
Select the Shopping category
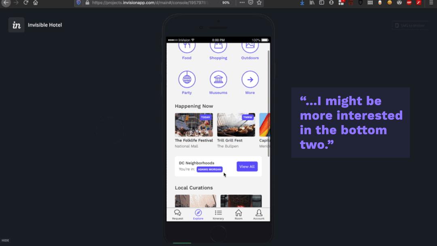(x=218, y=51)
